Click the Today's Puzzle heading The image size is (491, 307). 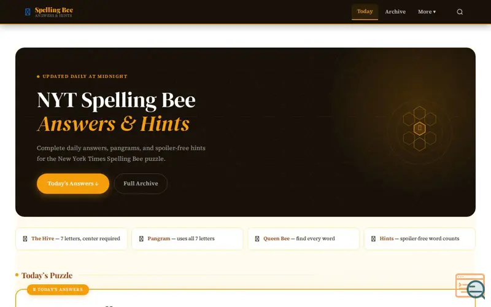coord(47,275)
